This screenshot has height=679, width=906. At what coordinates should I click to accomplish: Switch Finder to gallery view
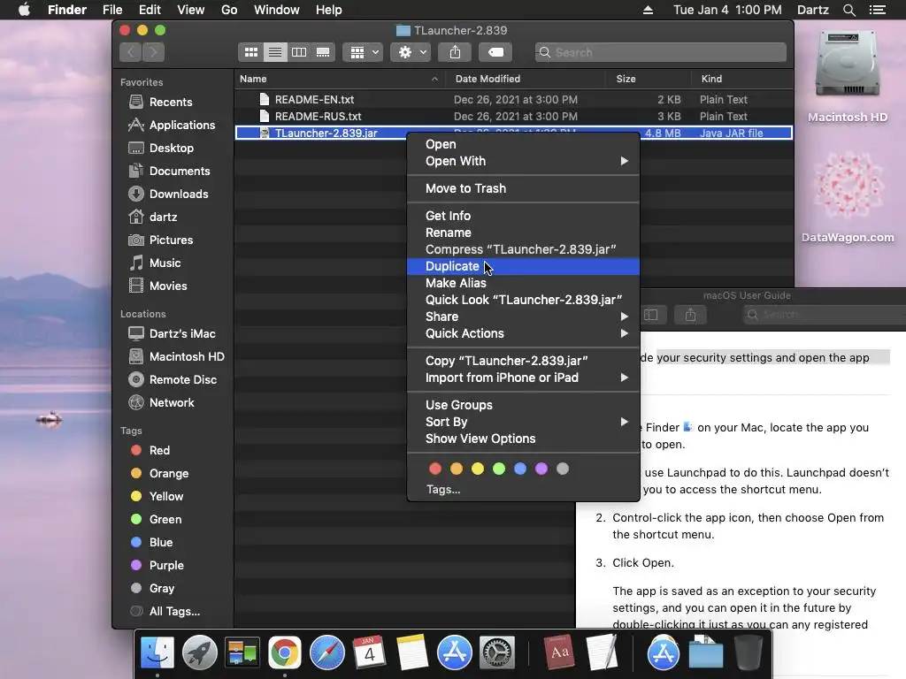(x=323, y=52)
